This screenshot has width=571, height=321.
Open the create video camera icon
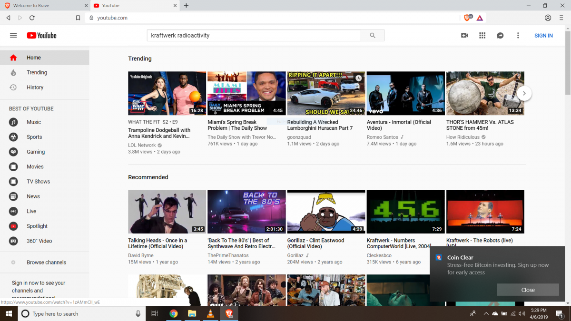tap(464, 36)
